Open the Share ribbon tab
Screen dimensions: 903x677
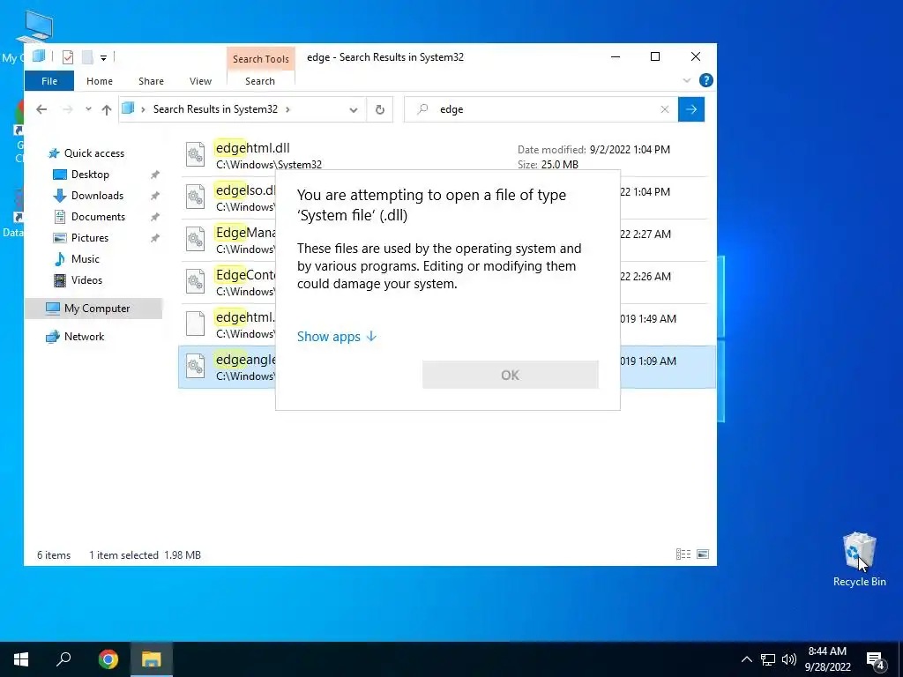coord(151,81)
